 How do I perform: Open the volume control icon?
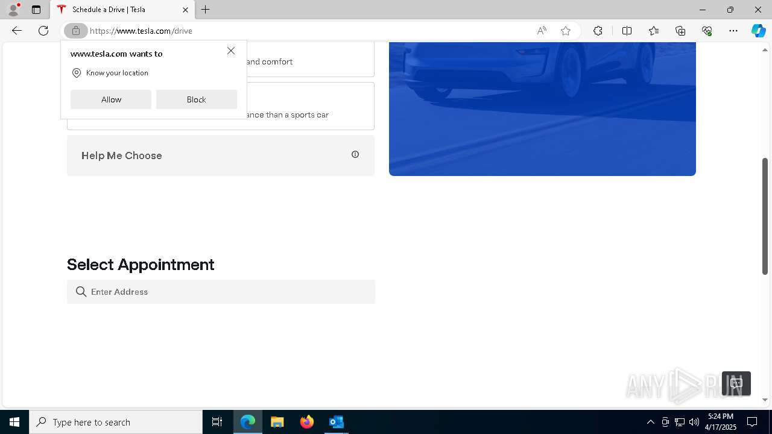[694, 422]
